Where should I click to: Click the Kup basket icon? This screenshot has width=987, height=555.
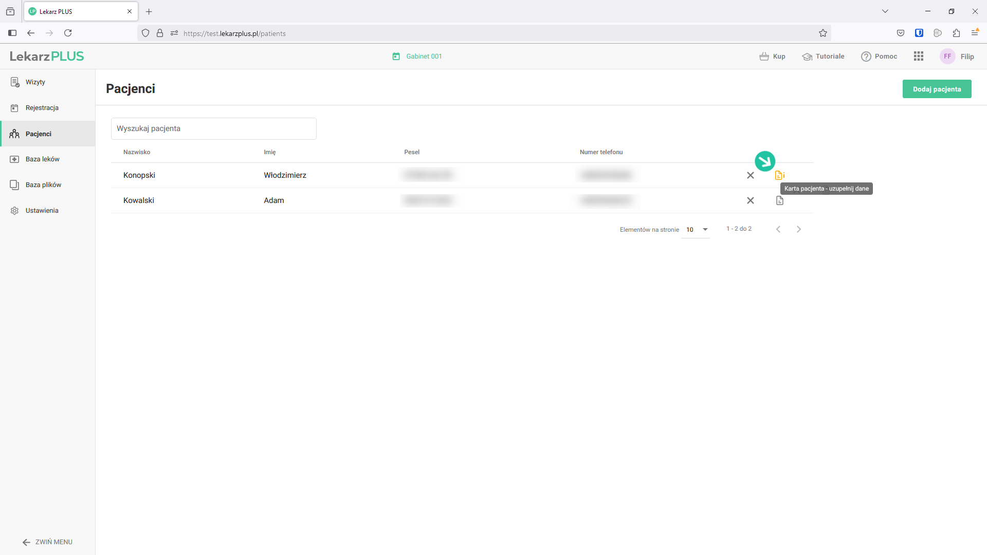[764, 57]
